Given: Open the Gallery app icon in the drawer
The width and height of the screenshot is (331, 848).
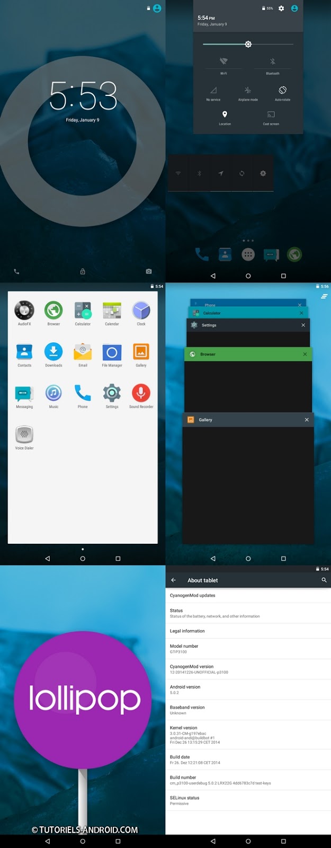Looking at the screenshot, I should click(141, 352).
